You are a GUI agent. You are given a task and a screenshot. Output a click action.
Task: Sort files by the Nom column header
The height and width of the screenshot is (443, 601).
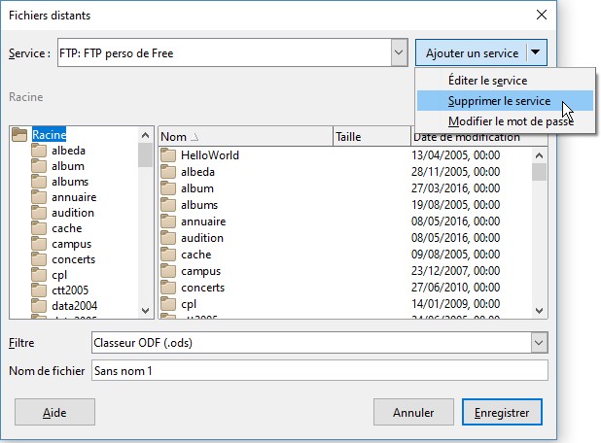(x=244, y=137)
